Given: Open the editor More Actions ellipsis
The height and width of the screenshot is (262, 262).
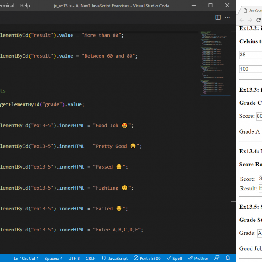Looking at the screenshot, I should point(228,17).
